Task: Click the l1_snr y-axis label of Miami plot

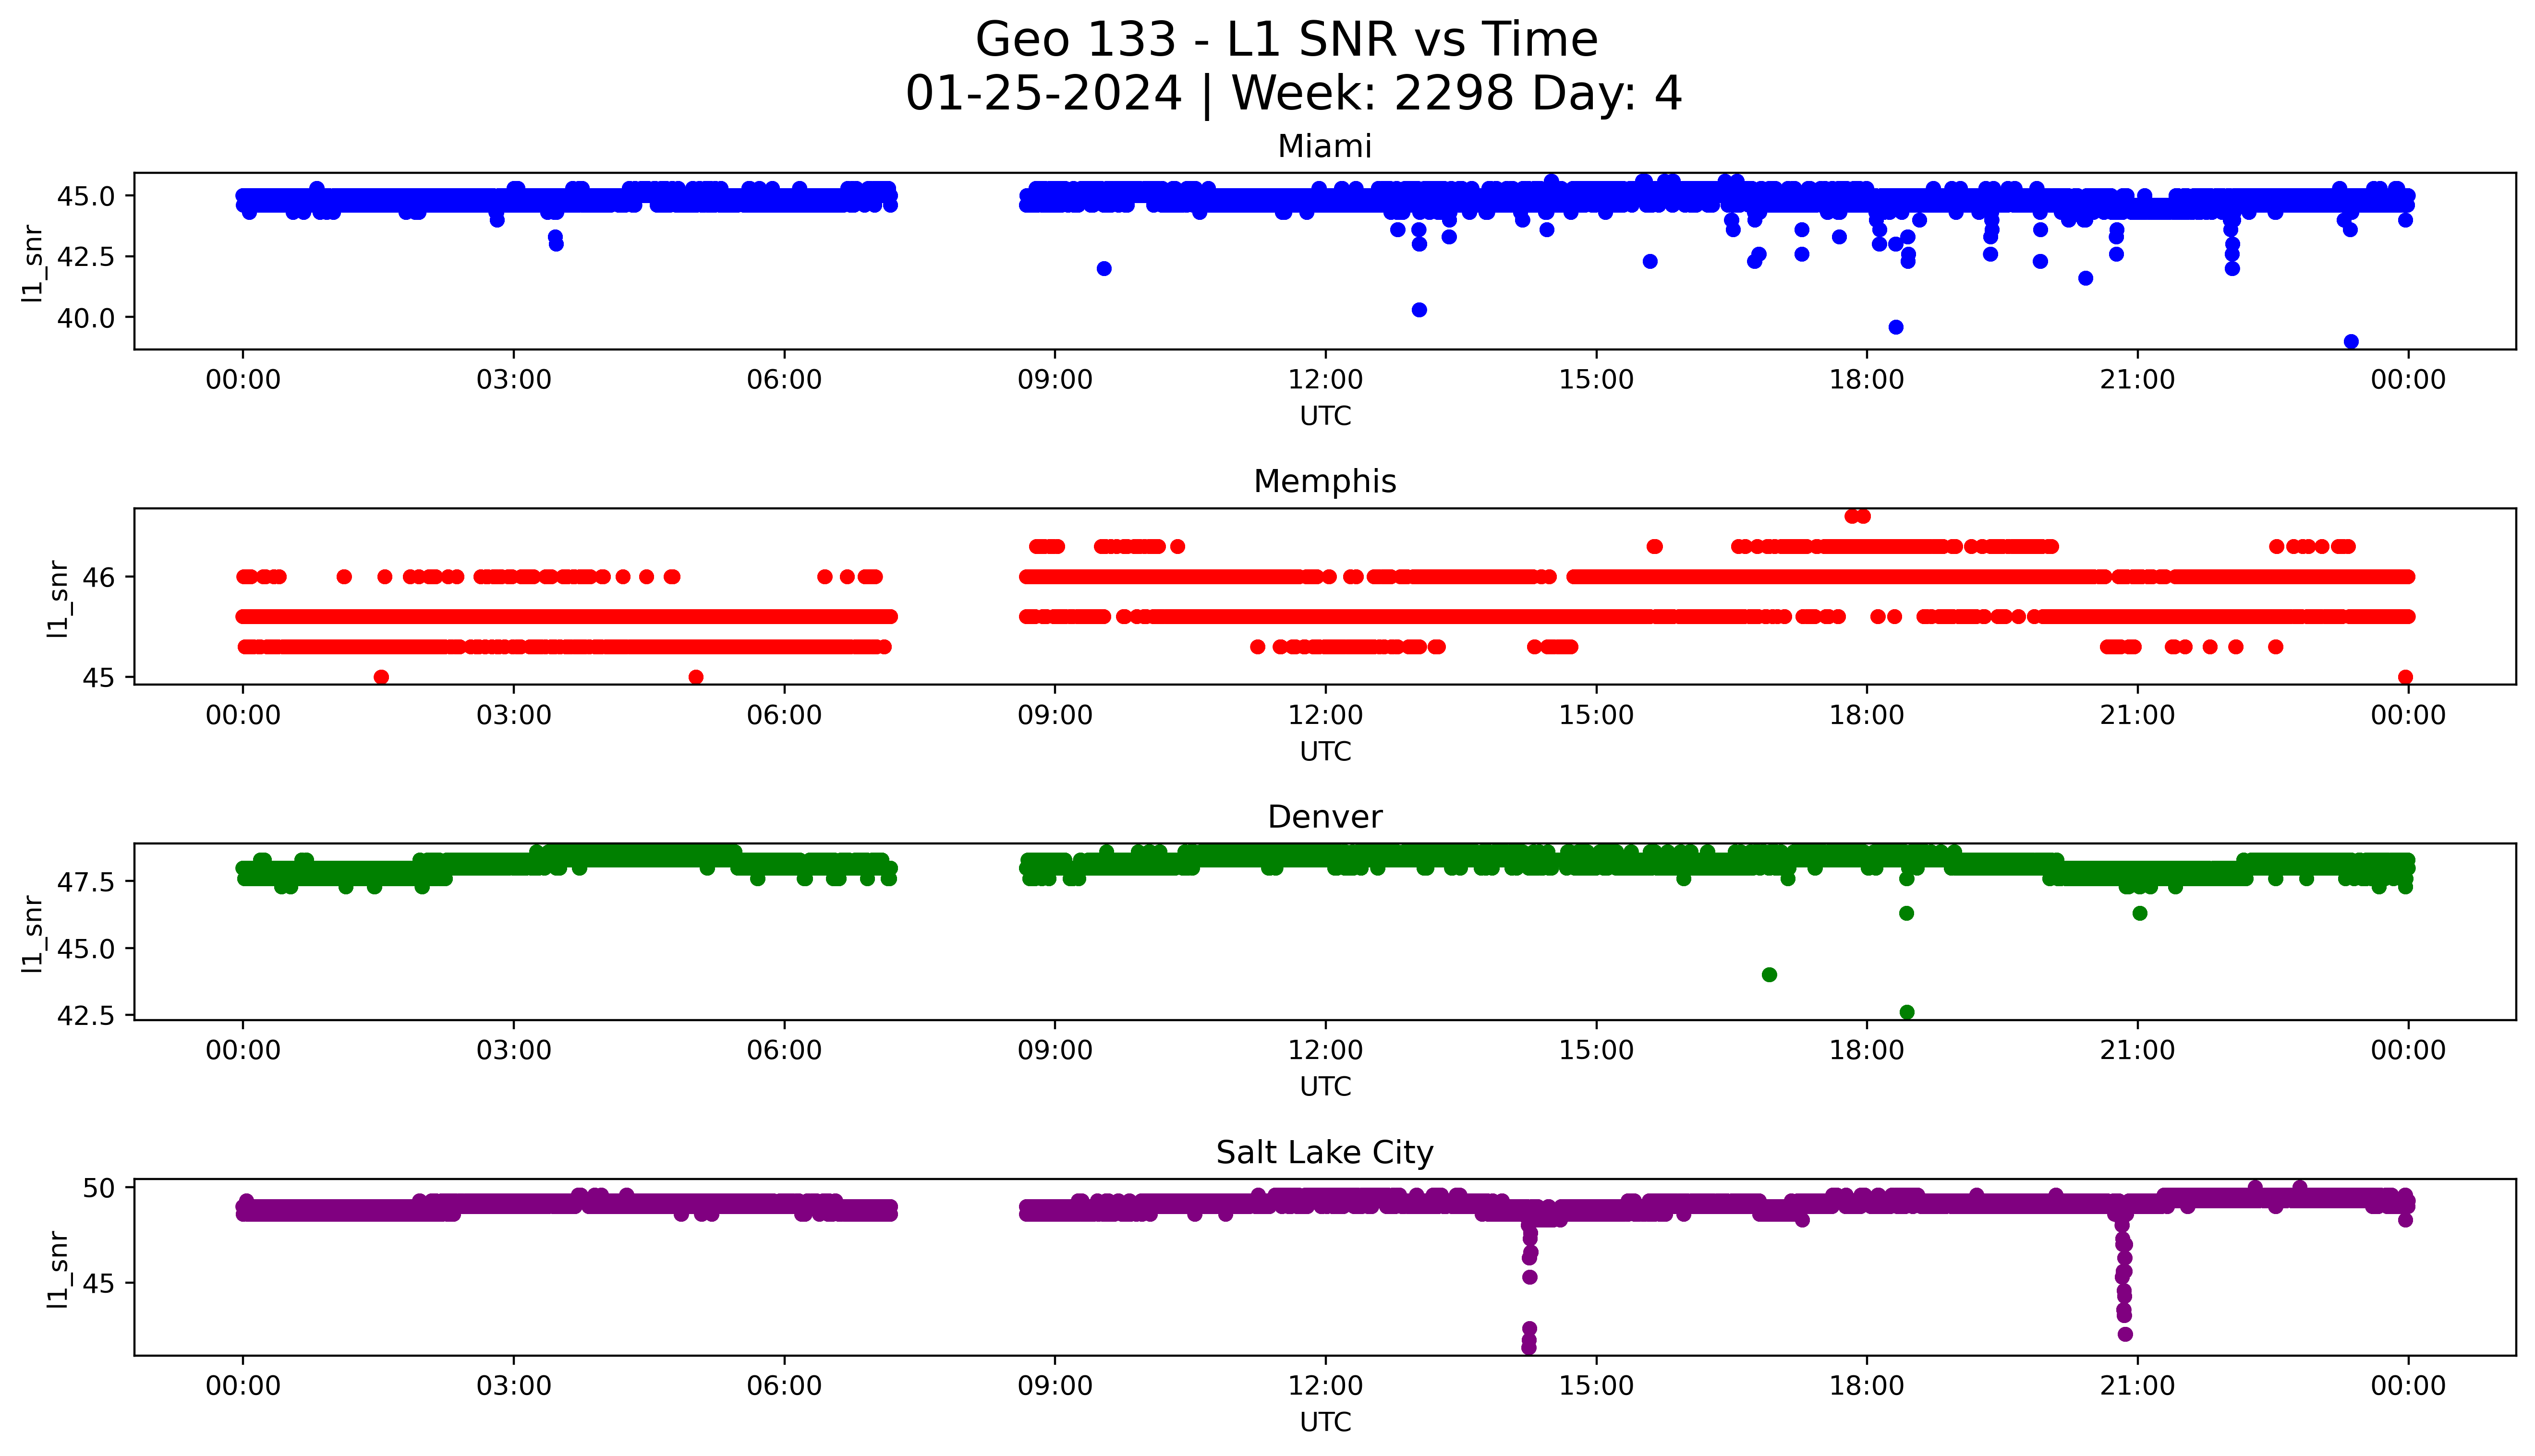Action: point(33,263)
